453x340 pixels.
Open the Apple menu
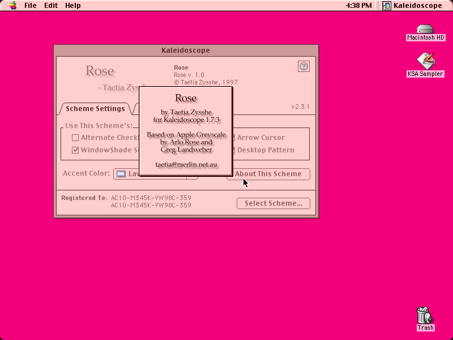(13, 6)
